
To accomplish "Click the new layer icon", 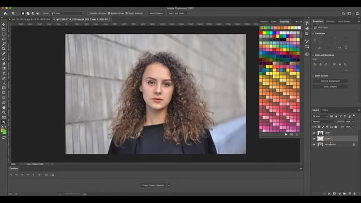I will click(x=350, y=194).
